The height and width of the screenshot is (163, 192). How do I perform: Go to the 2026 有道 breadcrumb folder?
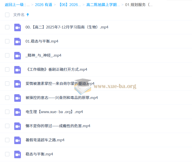click(x=44, y=5)
